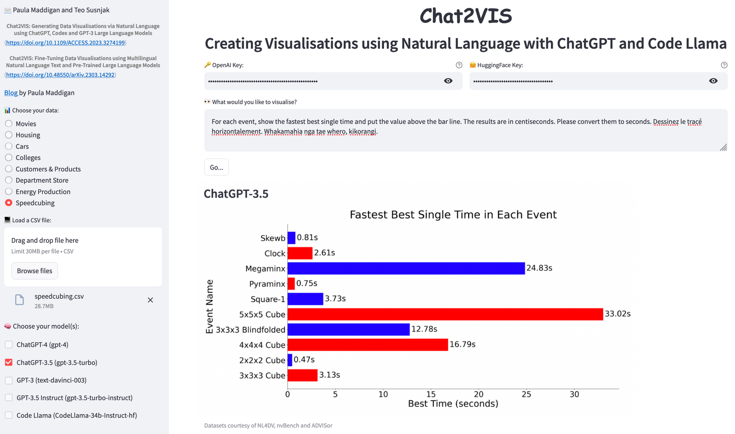Image resolution: width=735 pixels, height=434 pixels.
Task: Click inside the visualisation query text area
Action: pyautogui.click(x=466, y=130)
